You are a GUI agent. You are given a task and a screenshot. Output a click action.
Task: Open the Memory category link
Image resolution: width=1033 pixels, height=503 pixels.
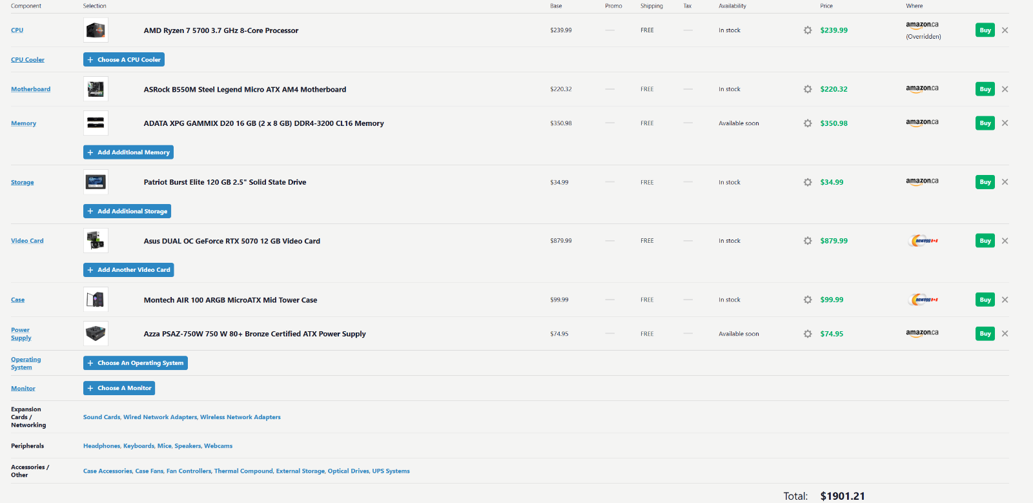click(x=24, y=123)
